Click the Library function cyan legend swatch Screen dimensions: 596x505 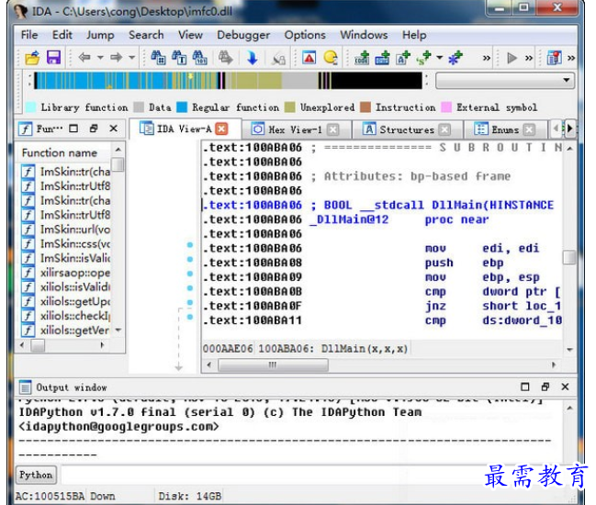click(31, 107)
